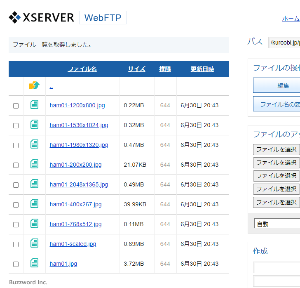This screenshot has height=288, width=300.
Task: Open the ham01-200x200.jpg file link
Action: point(75,165)
